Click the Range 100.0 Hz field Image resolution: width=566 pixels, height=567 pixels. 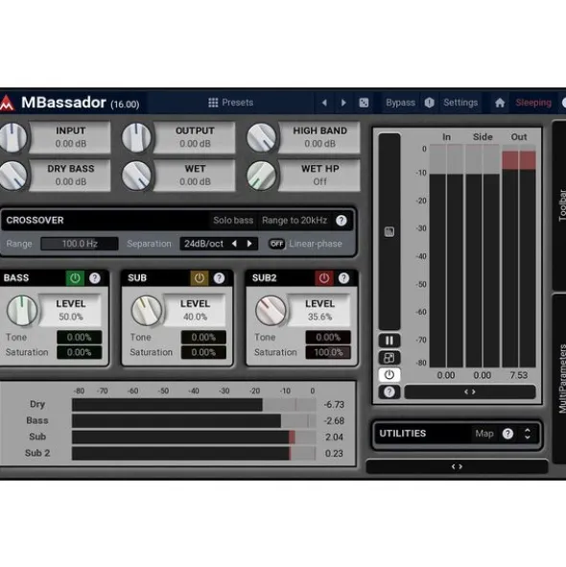pyautogui.click(x=80, y=244)
